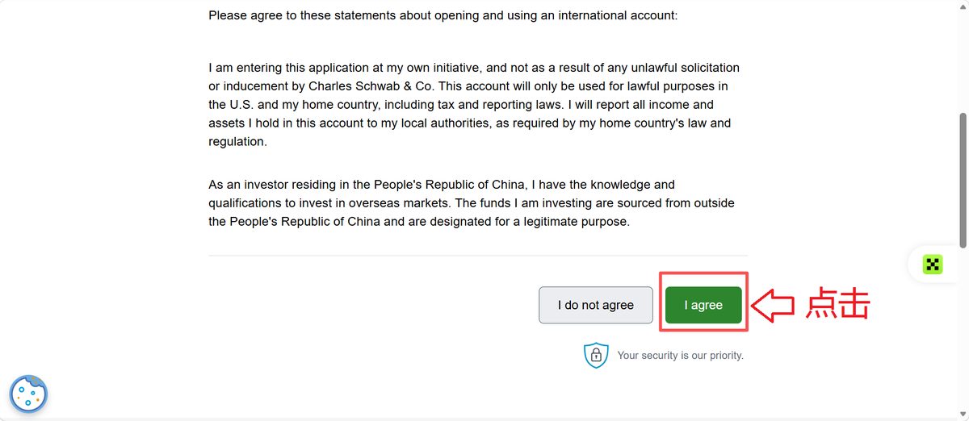The image size is (969, 421).
Task: Click the green pixel-face extension icon
Action: click(x=933, y=264)
